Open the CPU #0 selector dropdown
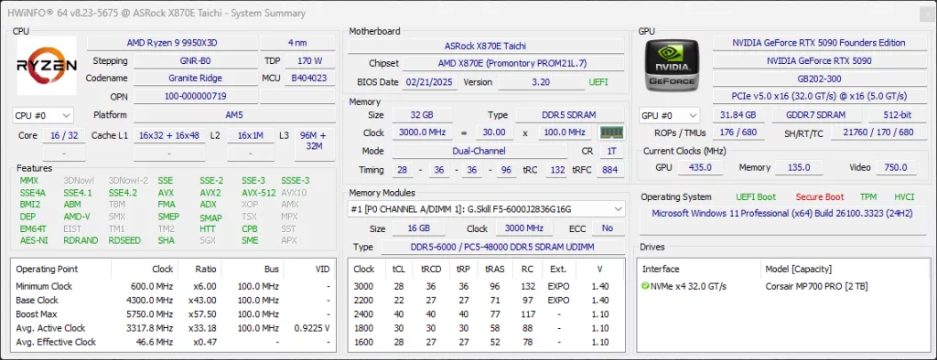This screenshot has height=360, width=937. click(42, 115)
